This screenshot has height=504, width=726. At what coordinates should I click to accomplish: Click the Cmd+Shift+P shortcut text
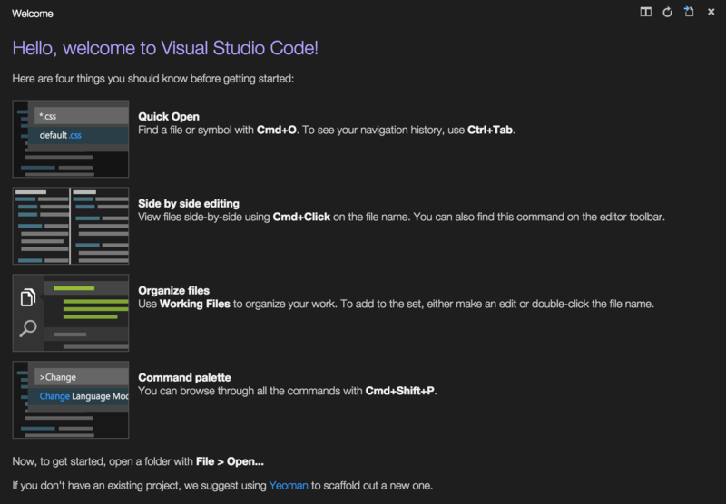(x=400, y=391)
